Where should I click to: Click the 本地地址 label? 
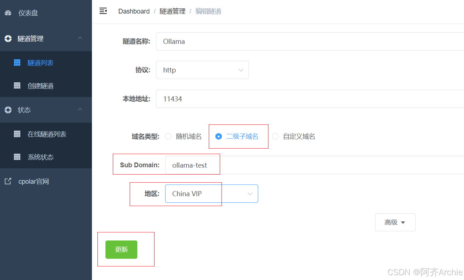click(x=136, y=99)
